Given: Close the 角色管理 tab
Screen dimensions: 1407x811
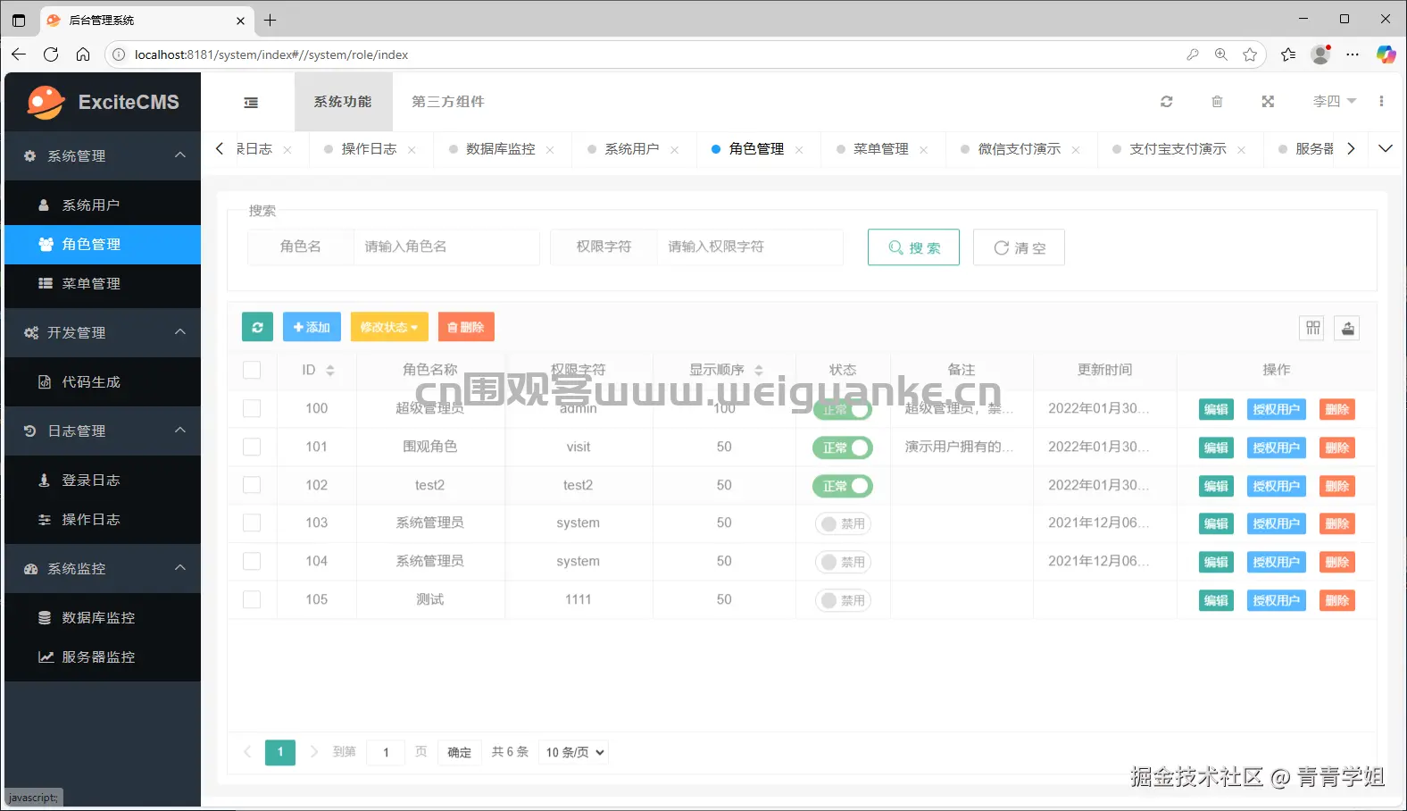Looking at the screenshot, I should coord(799,150).
